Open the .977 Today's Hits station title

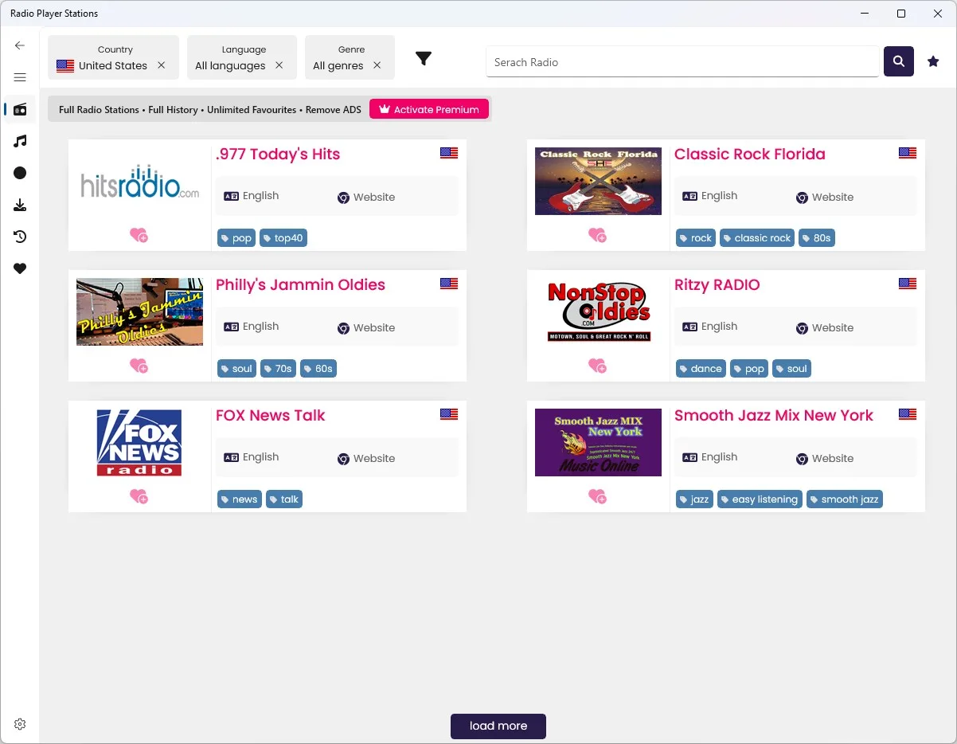(278, 155)
